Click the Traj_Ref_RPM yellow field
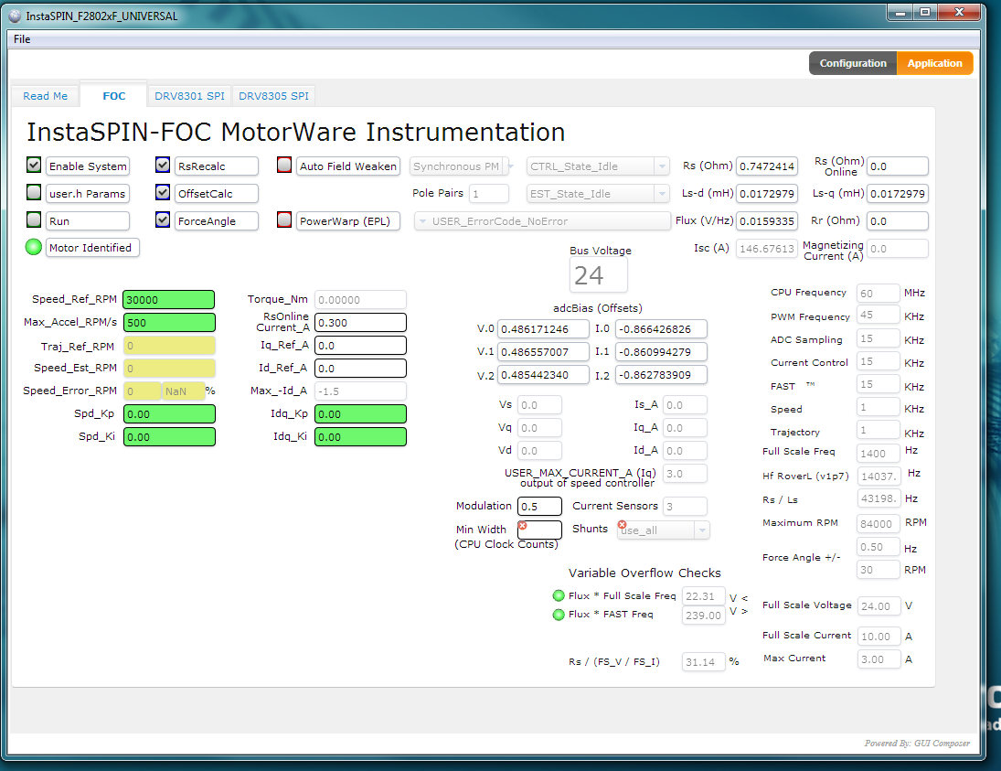The image size is (1001, 771). pos(169,346)
